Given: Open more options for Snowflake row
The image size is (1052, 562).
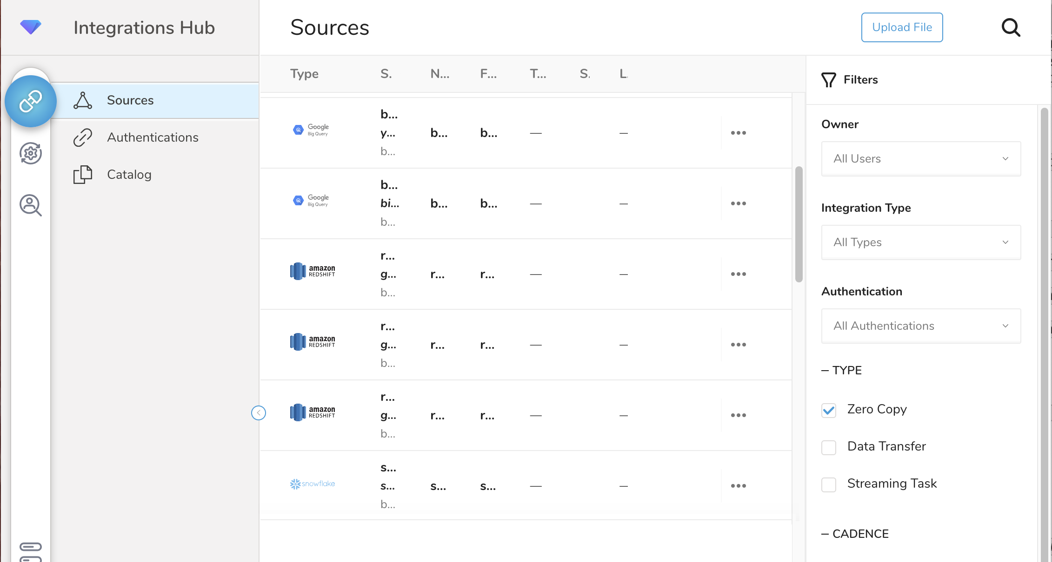Looking at the screenshot, I should click(x=738, y=486).
